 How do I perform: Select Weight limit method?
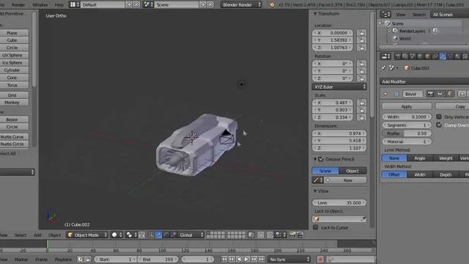point(446,158)
